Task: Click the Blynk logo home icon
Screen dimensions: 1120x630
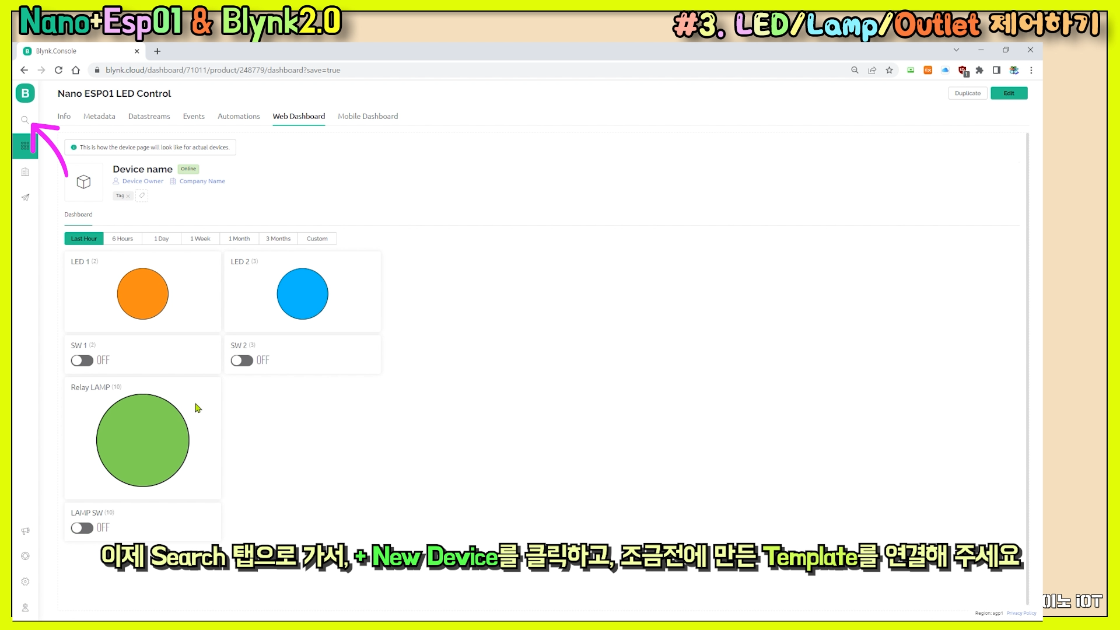Action: click(x=25, y=93)
